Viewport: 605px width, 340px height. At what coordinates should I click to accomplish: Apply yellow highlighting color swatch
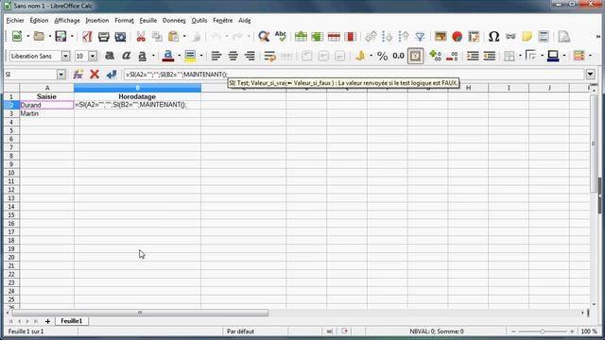[x=190, y=56]
